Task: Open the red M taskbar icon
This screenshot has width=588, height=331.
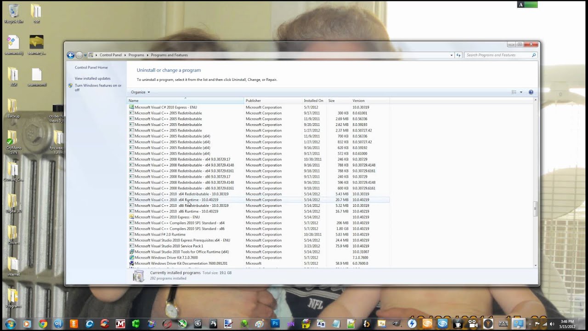Action: tap(120, 324)
